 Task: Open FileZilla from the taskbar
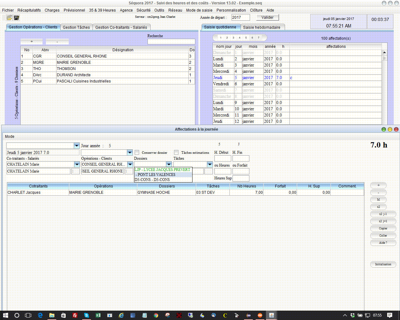tap(75, 315)
